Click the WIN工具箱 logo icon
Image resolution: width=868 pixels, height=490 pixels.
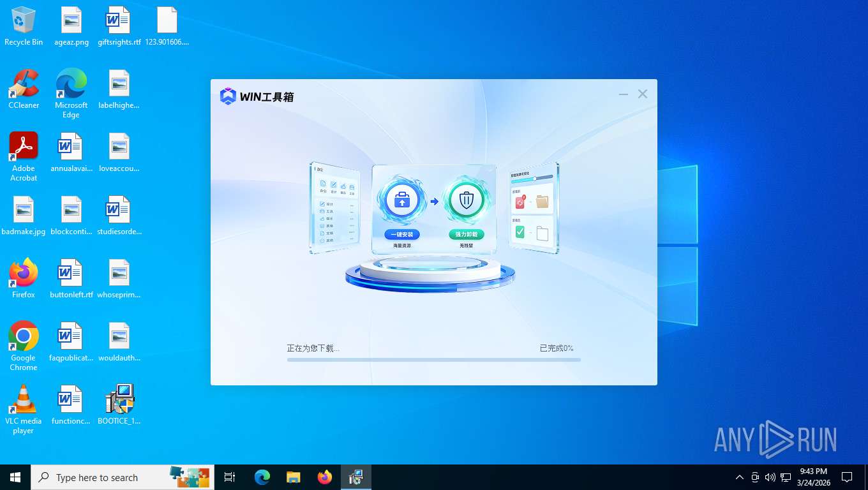[x=228, y=96]
